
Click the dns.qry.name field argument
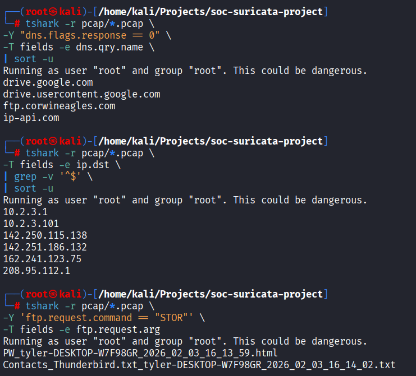click(x=109, y=48)
